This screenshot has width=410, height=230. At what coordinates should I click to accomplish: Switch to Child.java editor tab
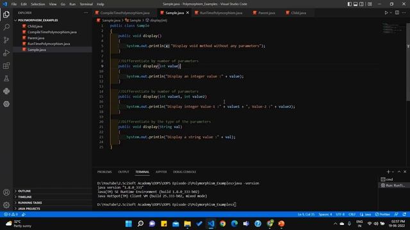pos(299,13)
